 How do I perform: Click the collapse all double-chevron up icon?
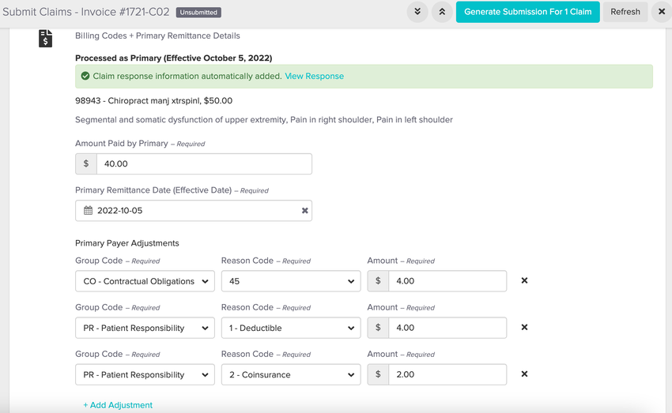coord(442,12)
